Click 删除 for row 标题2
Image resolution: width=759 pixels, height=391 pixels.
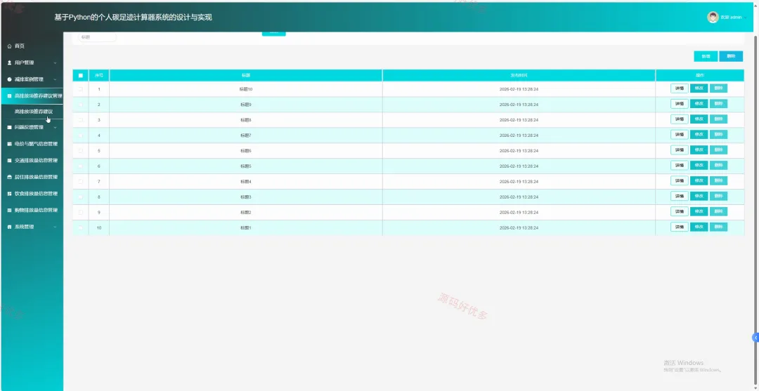718,212
